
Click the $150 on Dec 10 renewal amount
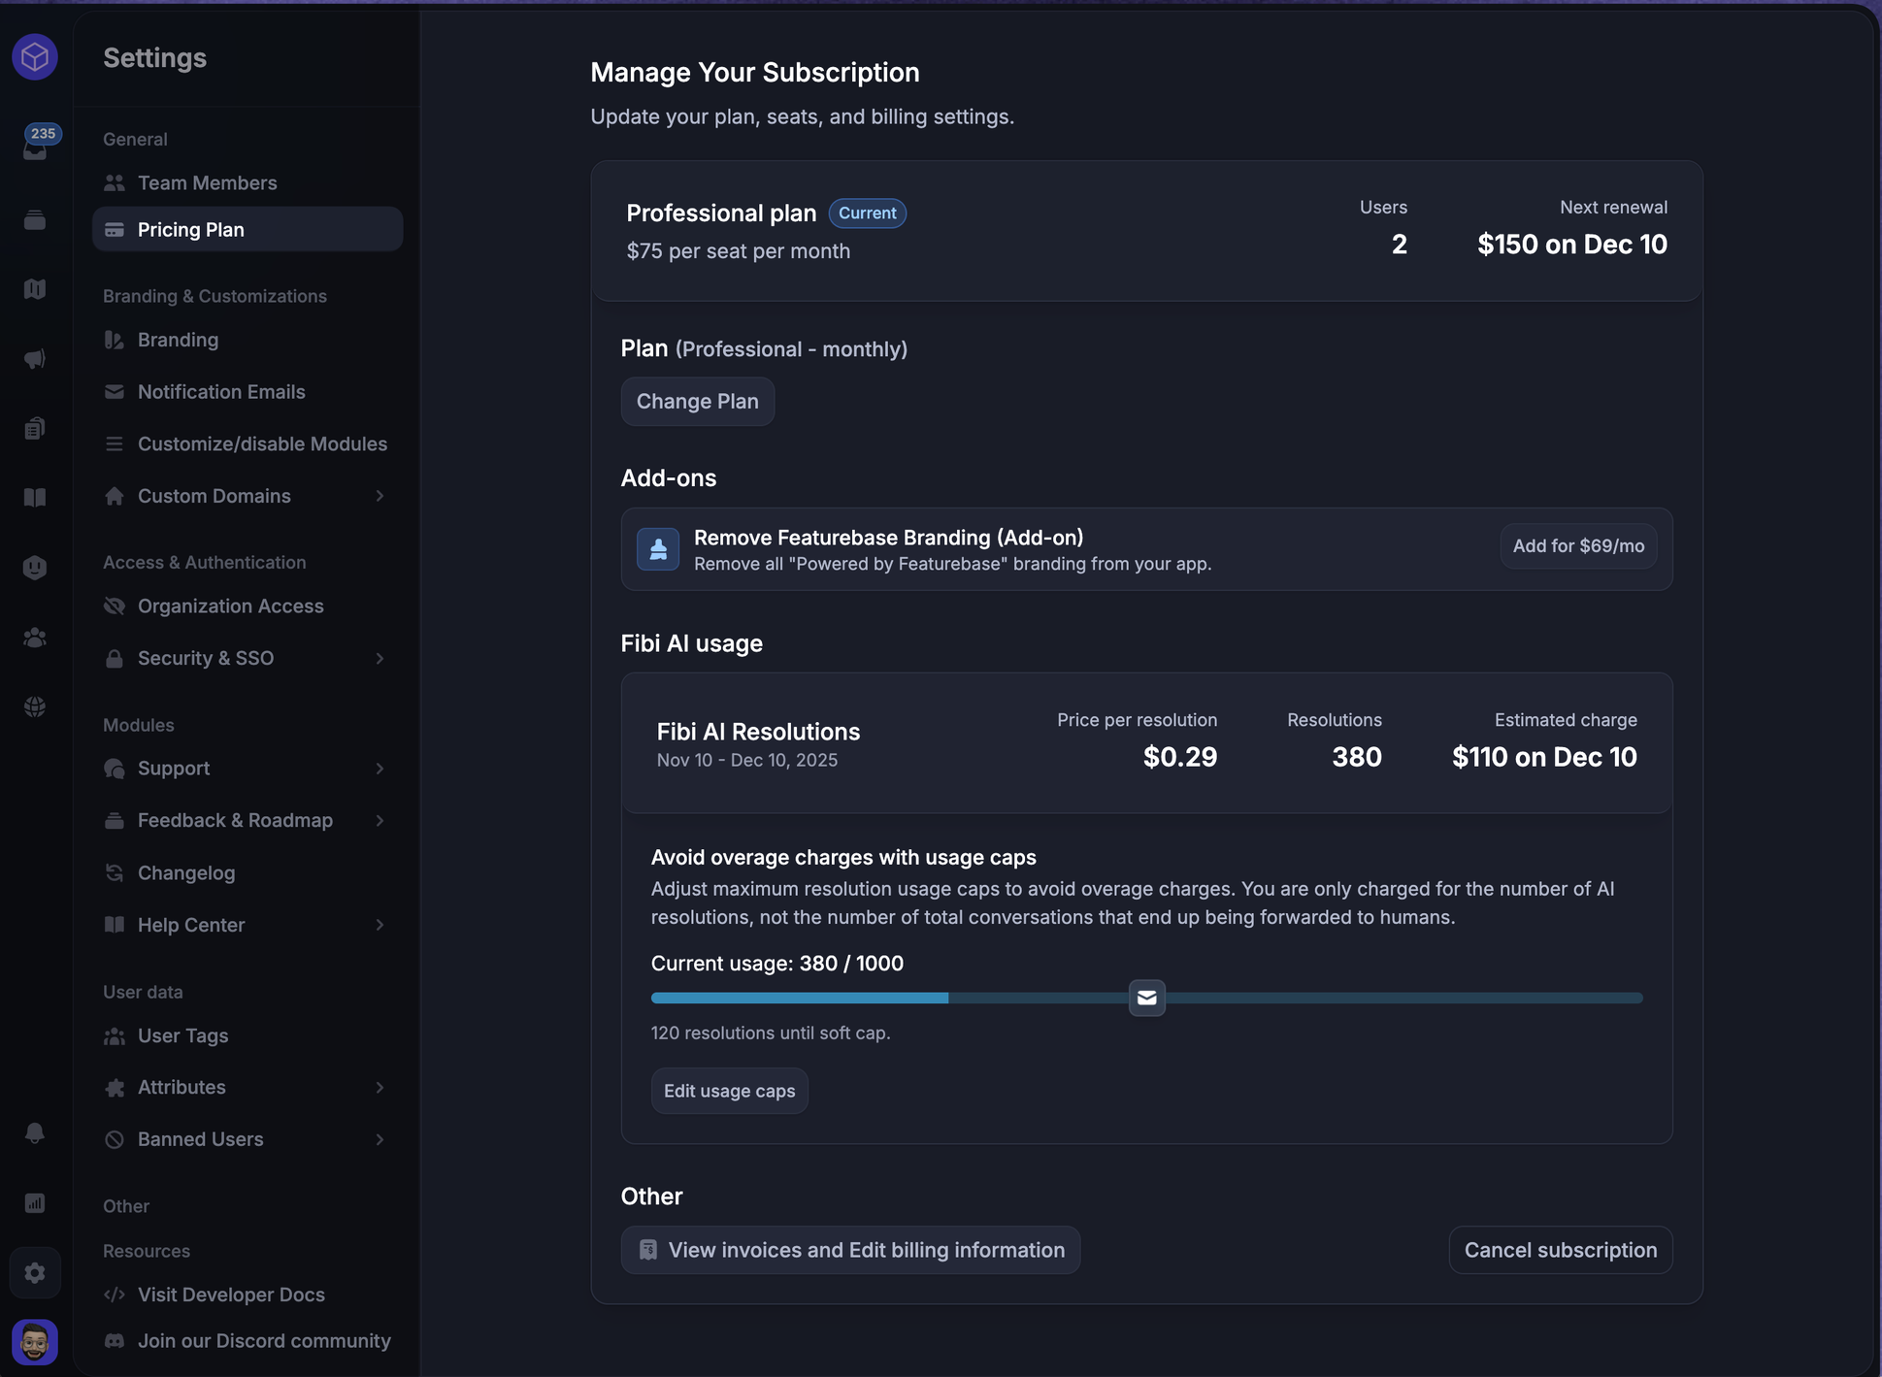coord(1572,245)
